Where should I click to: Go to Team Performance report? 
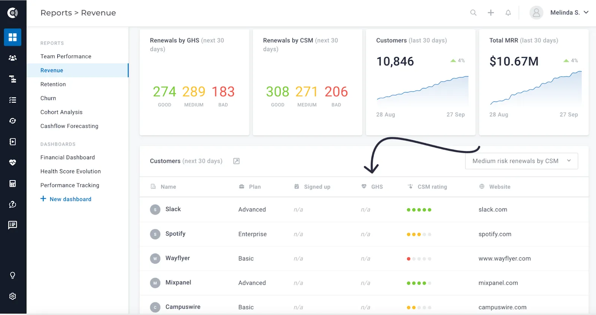pos(66,56)
